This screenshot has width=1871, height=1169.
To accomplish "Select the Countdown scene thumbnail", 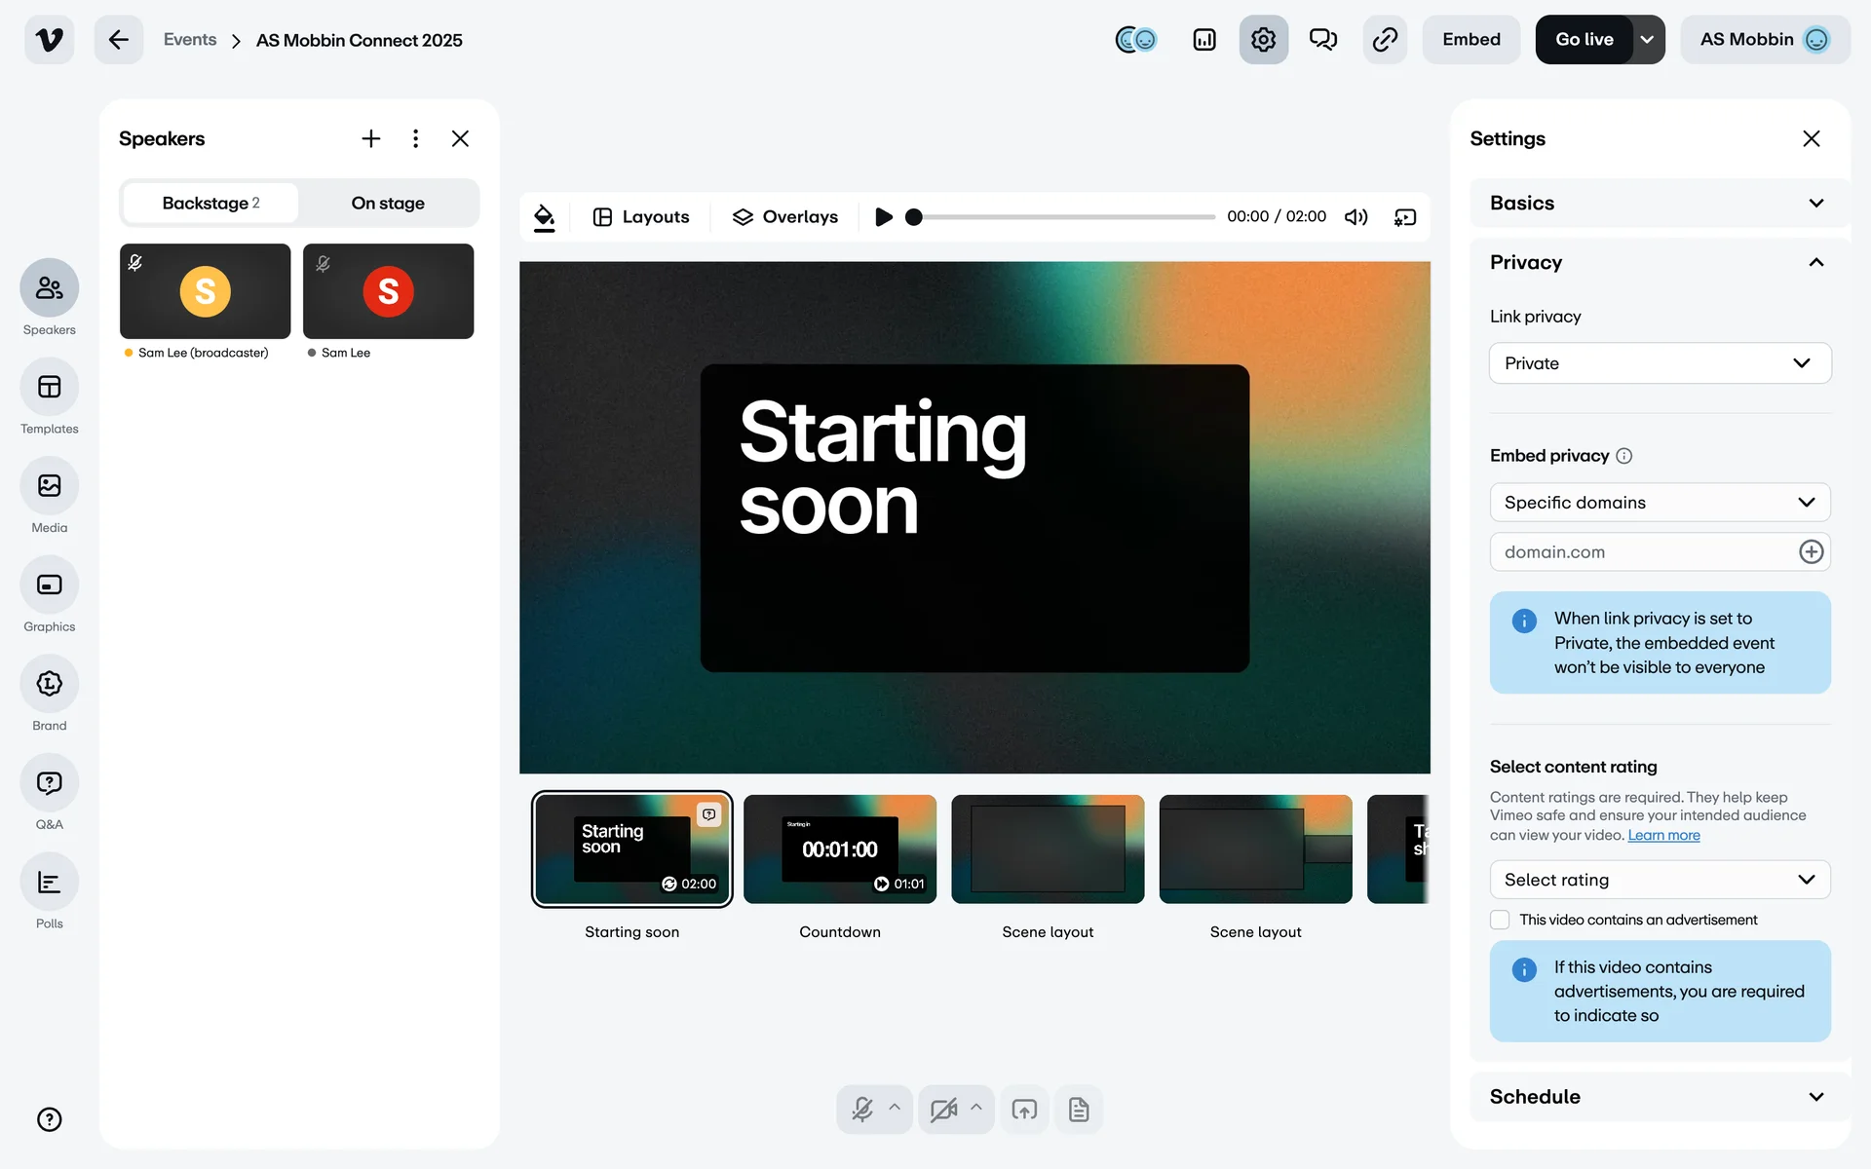I will click(x=839, y=849).
